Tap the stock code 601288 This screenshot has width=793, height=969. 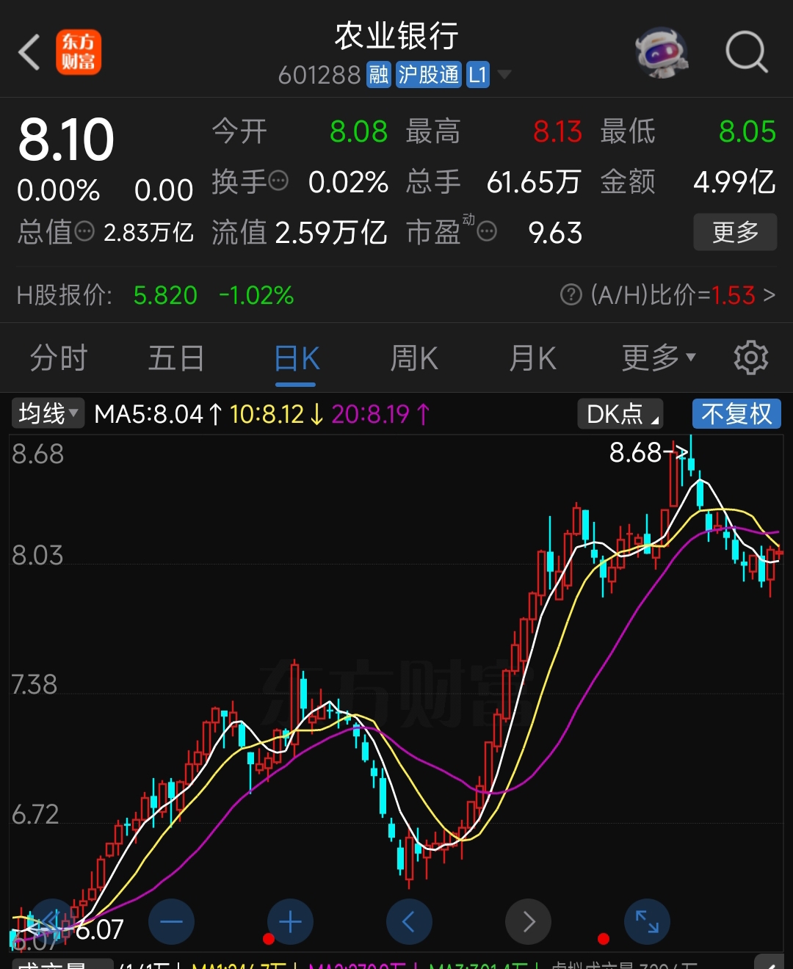(x=319, y=75)
